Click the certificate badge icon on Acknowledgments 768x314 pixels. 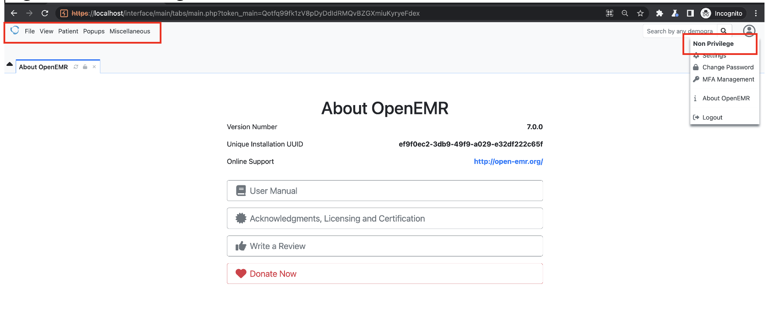241,218
